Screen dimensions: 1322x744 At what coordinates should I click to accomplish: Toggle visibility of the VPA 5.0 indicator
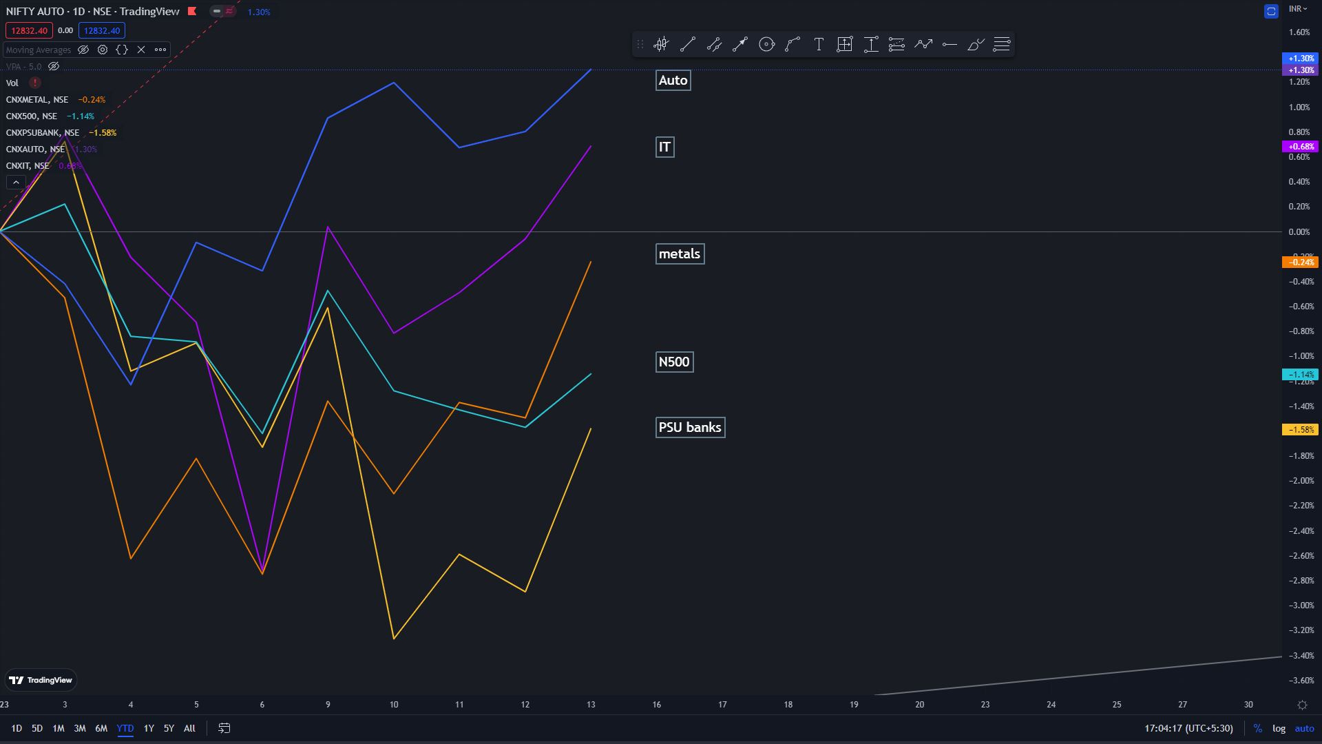click(x=54, y=67)
